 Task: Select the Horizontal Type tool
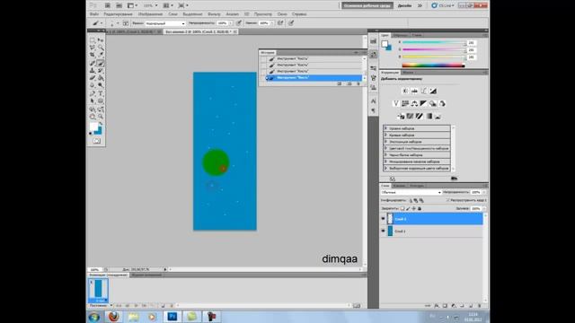pos(101,93)
